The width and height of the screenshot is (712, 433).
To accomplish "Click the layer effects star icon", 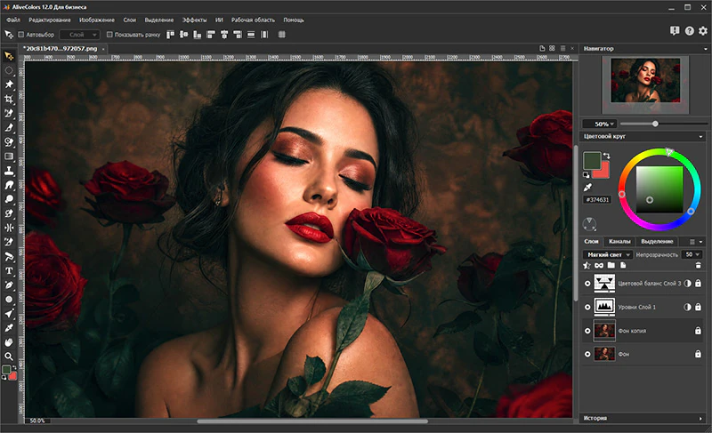I will (x=587, y=265).
